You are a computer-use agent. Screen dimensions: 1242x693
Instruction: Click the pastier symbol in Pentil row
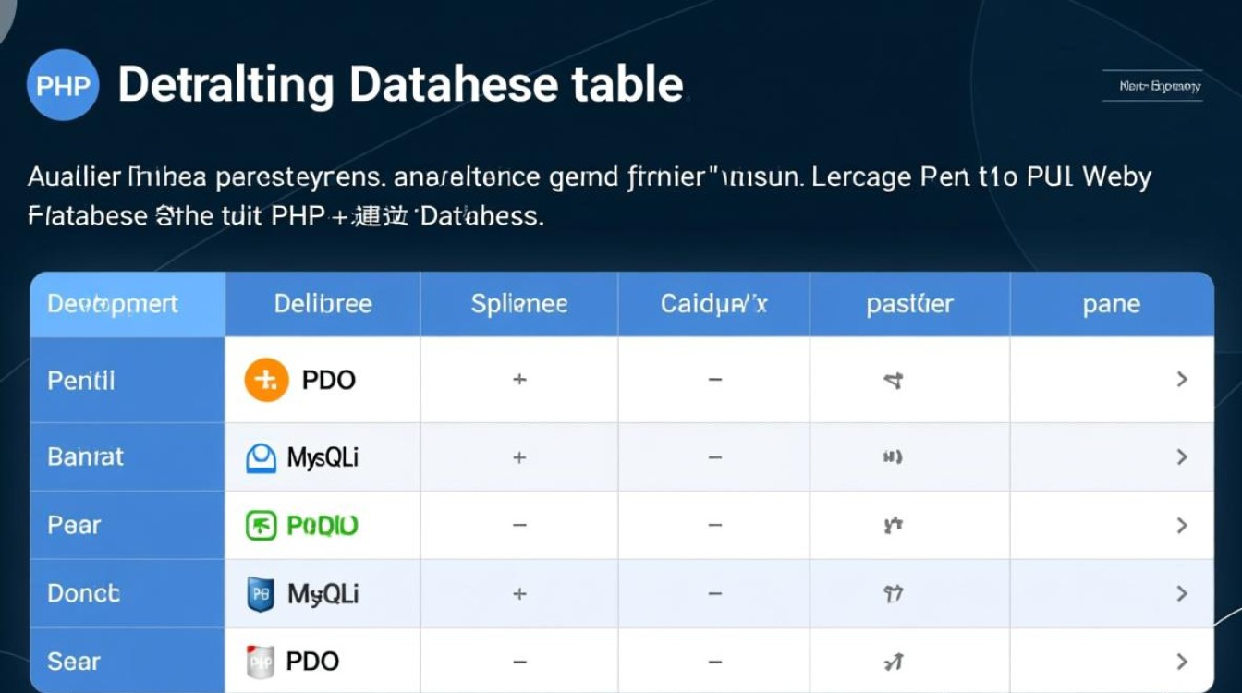coord(893,380)
